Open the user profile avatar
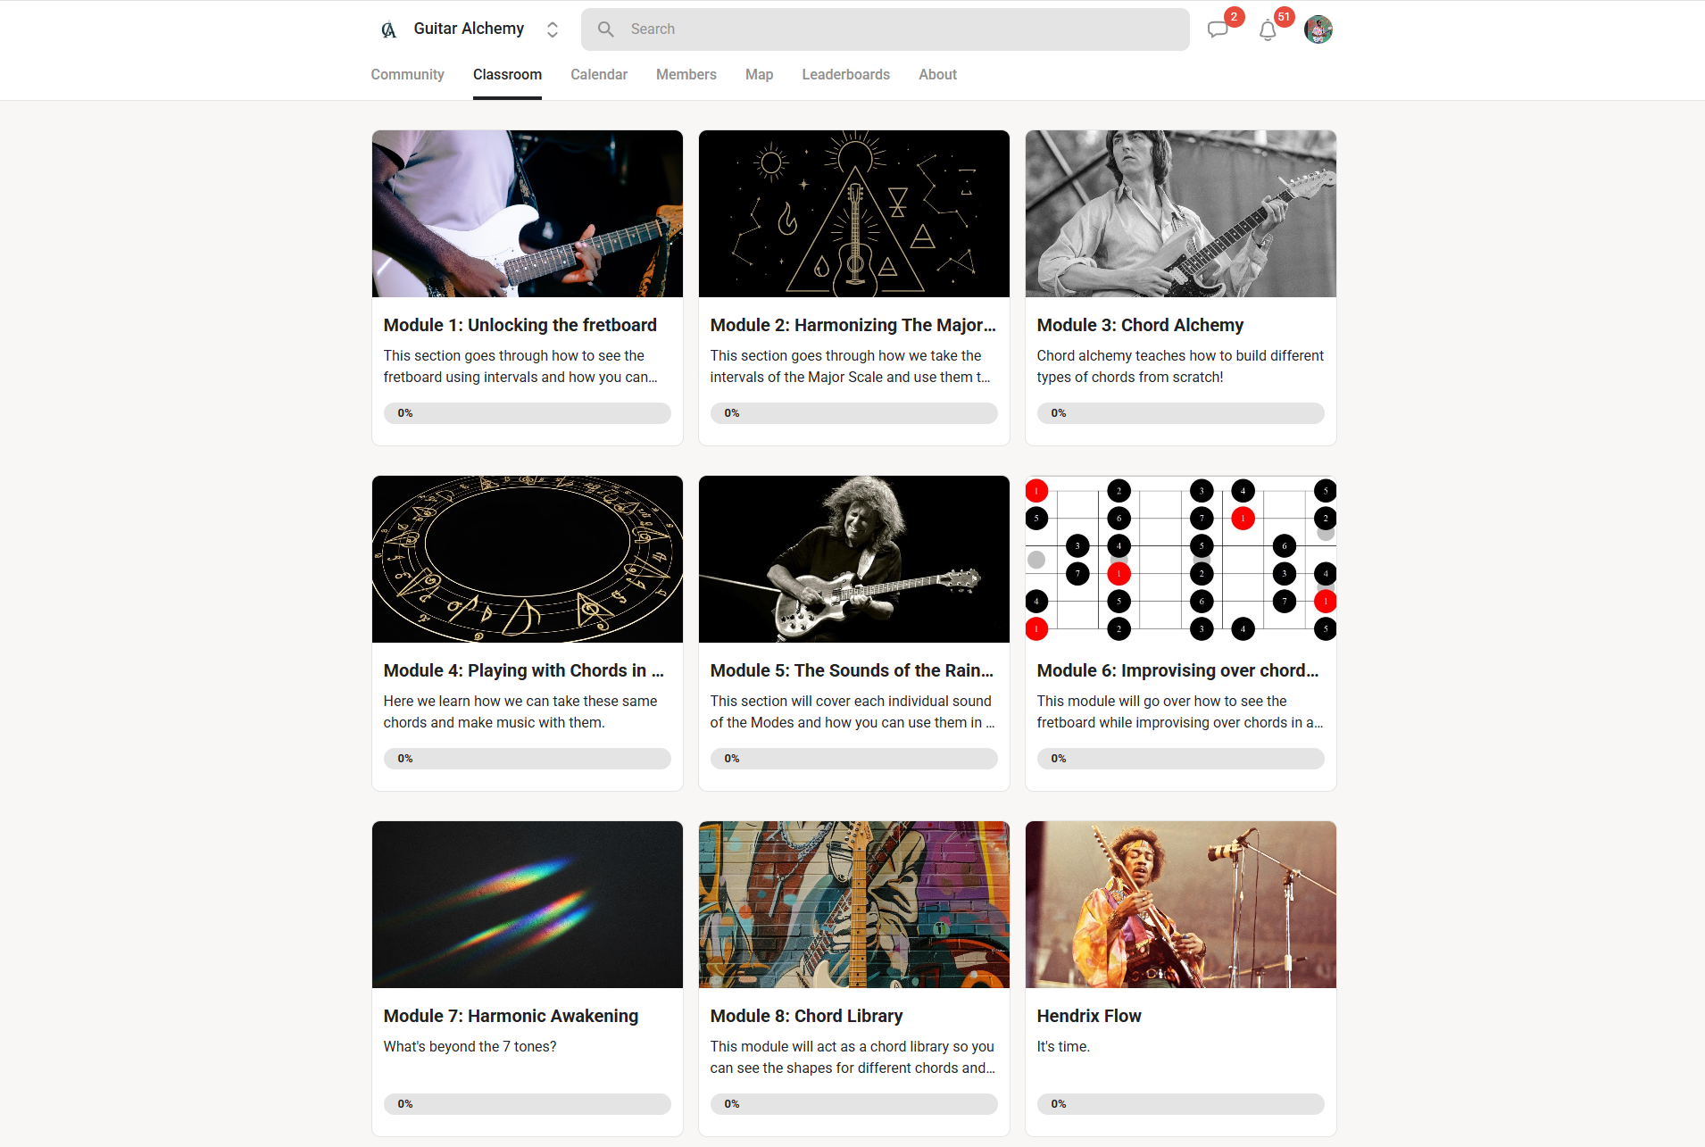This screenshot has height=1147, width=1705. point(1318,29)
